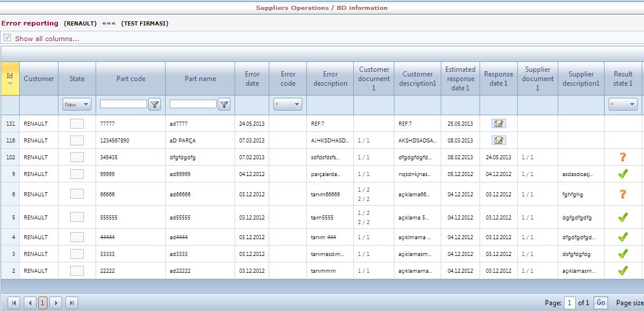The width and height of the screenshot is (644, 311).
Task: Sort by the Customer column header
Action: click(x=39, y=78)
